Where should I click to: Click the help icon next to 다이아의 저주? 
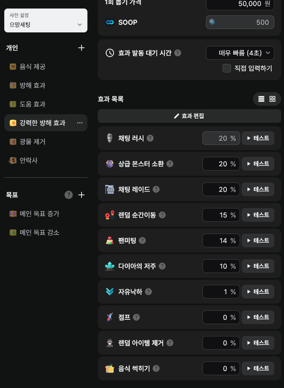coord(162,266)
